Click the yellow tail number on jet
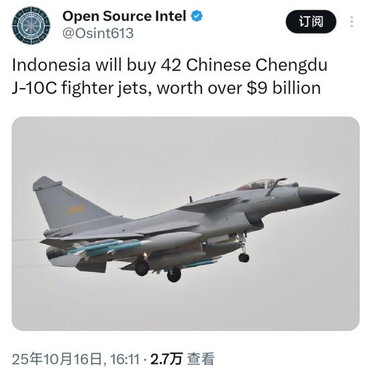Viewport: 371px width, 378px height. pyautogui.click(x=76, y=209)
